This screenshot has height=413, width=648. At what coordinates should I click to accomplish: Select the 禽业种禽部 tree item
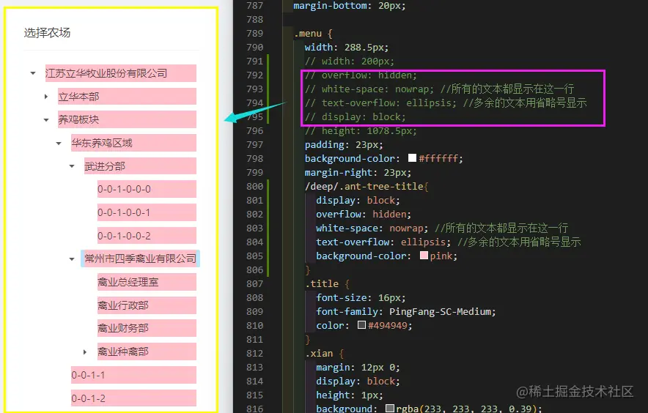[147, 351]
